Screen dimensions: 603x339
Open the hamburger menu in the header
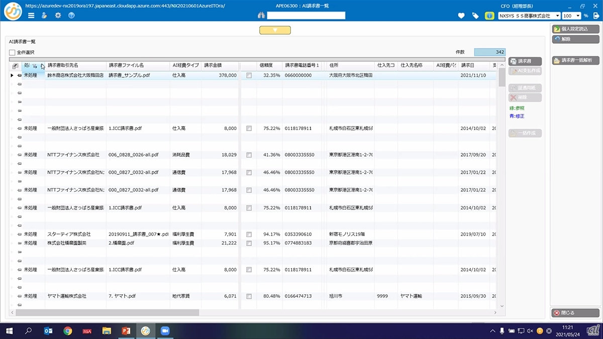tap(31, 16)
